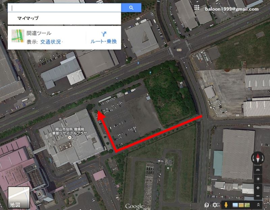
Task: Open the settings gear menu
Action: click(215, 205)
